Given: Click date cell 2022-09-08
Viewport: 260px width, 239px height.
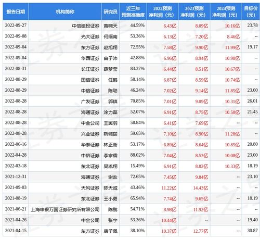Looking at the screenshot, I should [16, 36].
